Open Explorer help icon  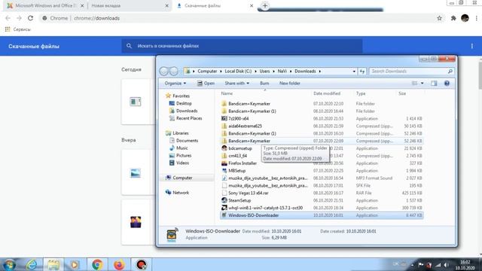click(x=447, y=84)
